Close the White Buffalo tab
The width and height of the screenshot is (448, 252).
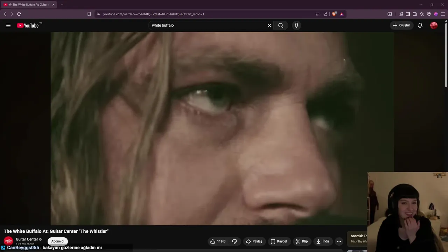click(x=54, y=5)
